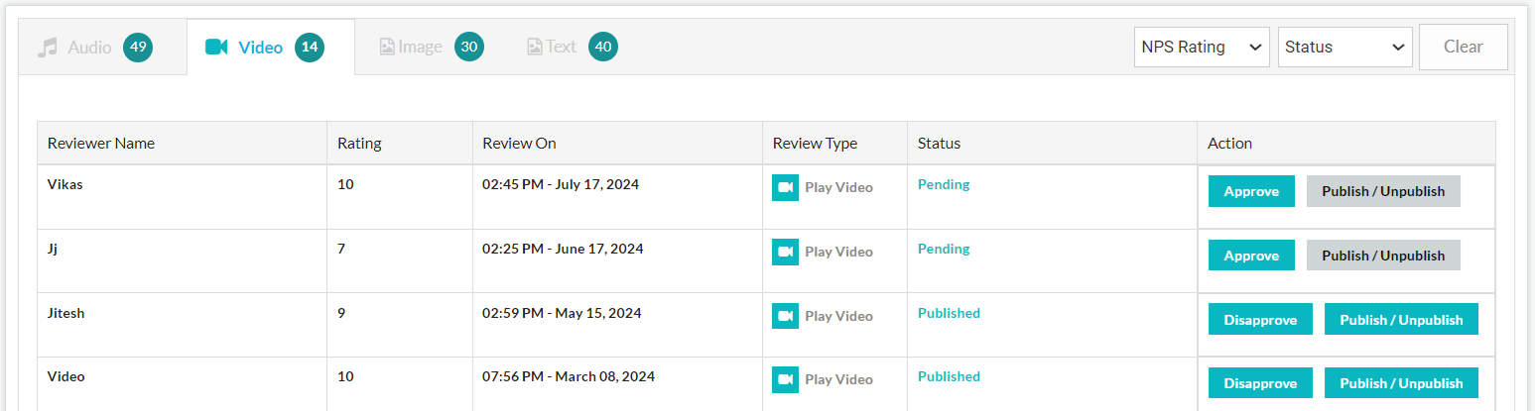This screenshot has height=411, width=1535.
Task: Toggle Publish / Unpublish for March 08 review
Action: pos(1401,383)
